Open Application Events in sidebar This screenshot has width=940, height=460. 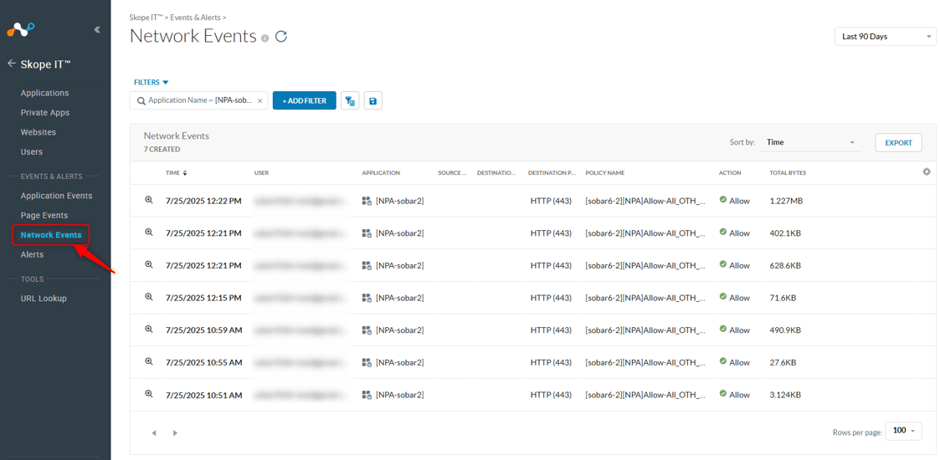(x=56, y=196)
